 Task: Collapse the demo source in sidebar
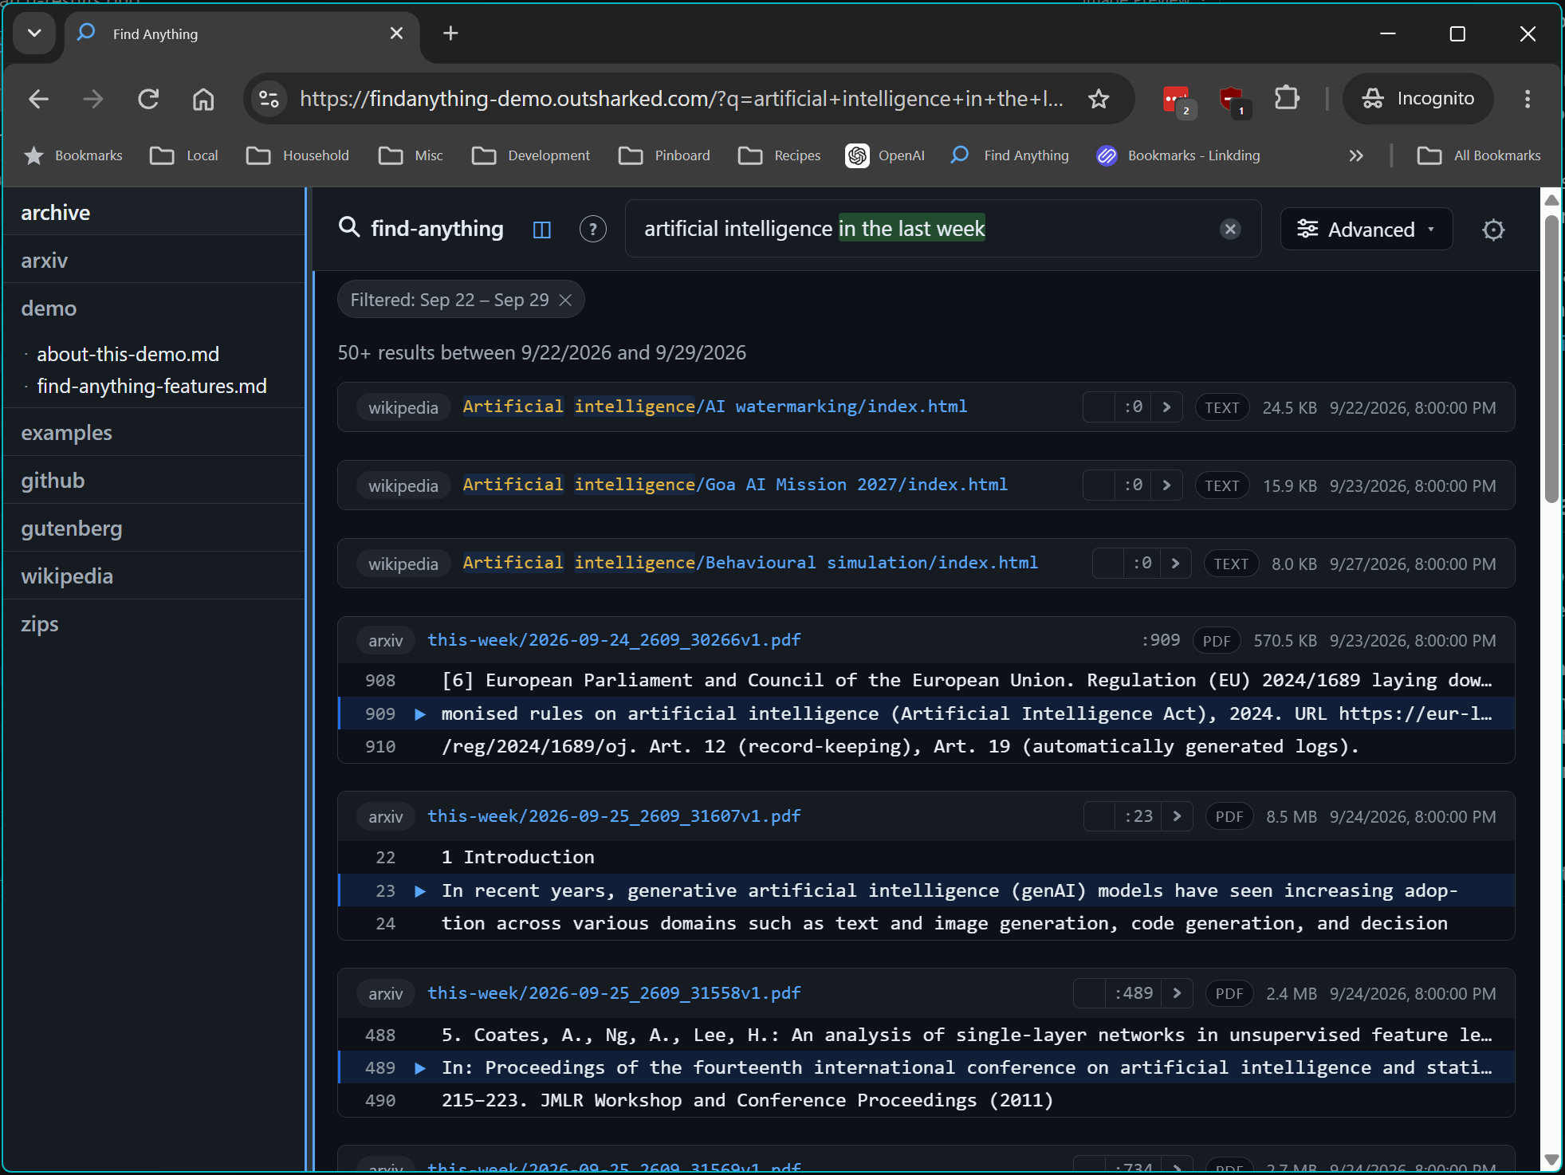coord(154,308)
